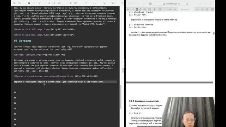Open Safari privacy report shield

tap(150, 4)
